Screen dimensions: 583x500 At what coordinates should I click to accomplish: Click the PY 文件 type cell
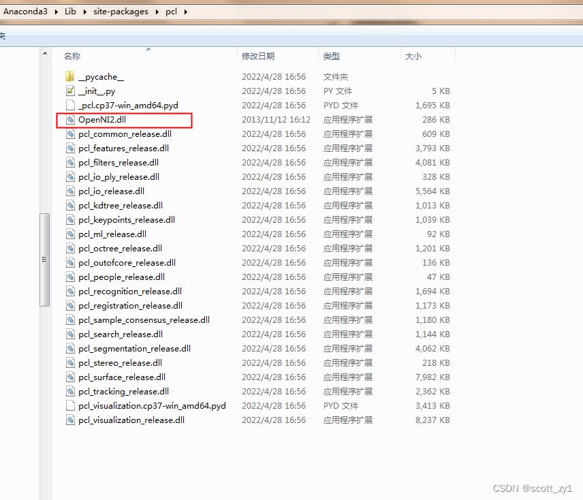tap(338, 91)
